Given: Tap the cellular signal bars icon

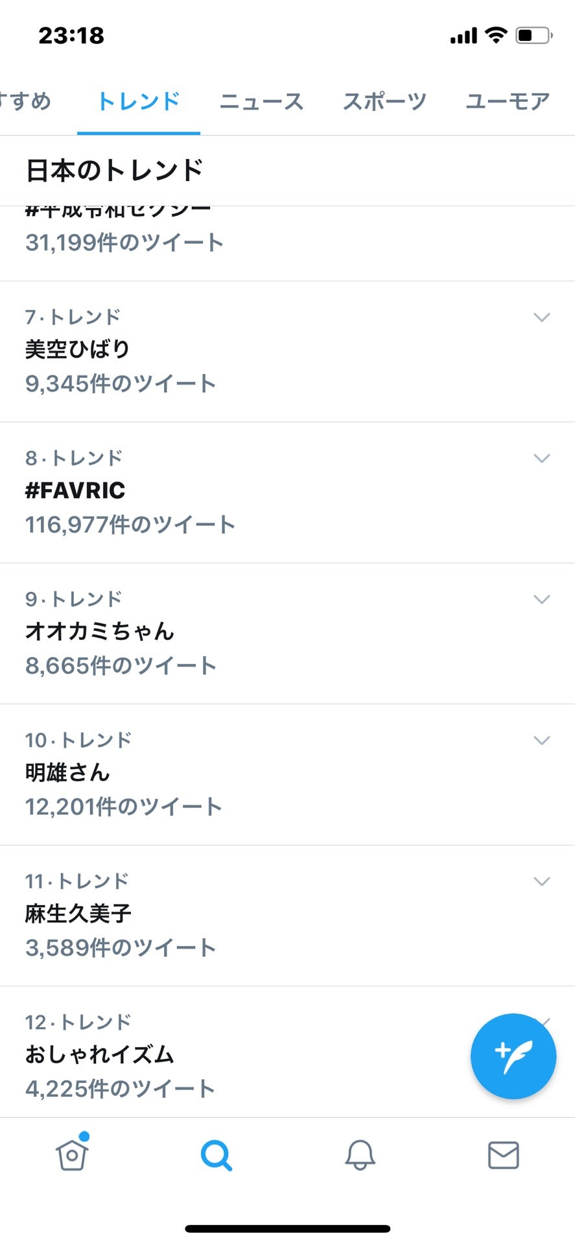Looking at the screenshot, I should [x=464, y=36].
